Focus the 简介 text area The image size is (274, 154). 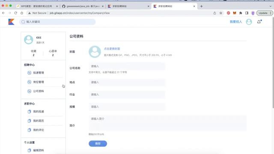[167, 123]
